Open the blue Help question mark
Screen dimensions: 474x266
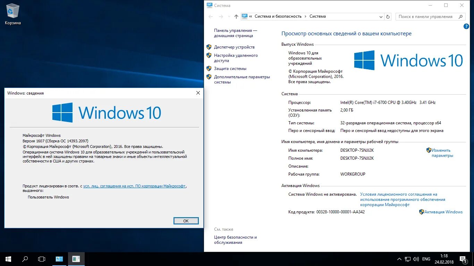pos(466,26)
